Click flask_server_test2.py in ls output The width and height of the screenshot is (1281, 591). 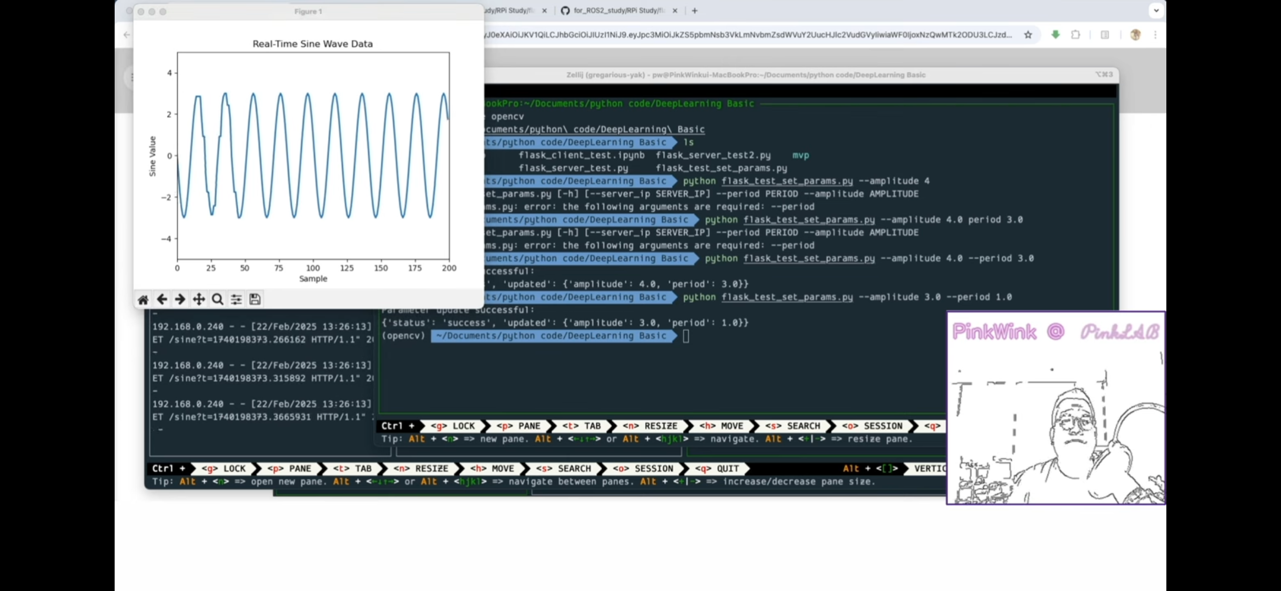[713, 155]
